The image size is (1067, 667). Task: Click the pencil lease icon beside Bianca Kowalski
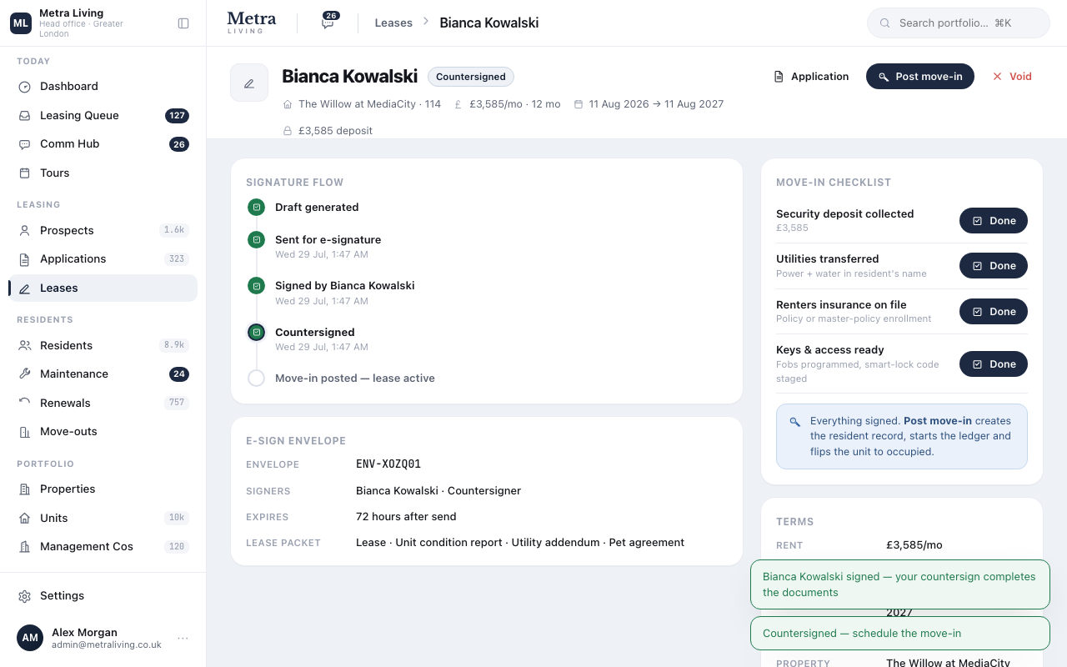(x=249, y=83)
